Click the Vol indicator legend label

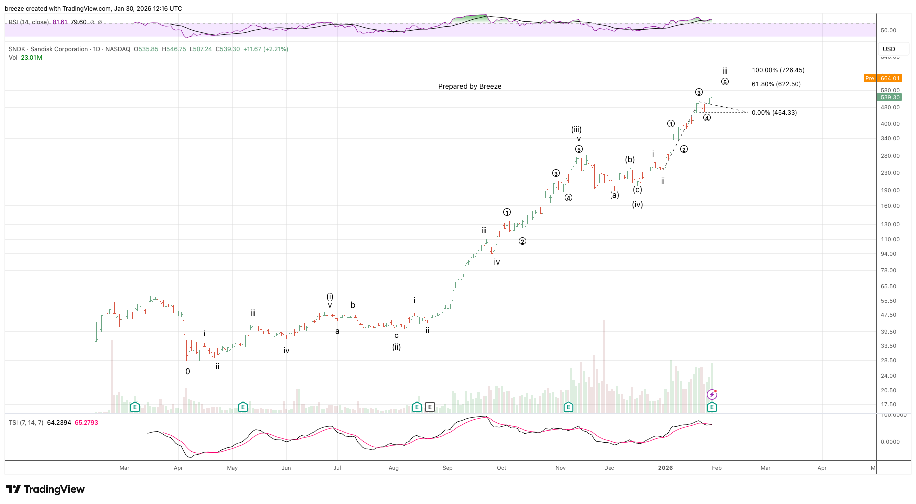click(13, 58)
